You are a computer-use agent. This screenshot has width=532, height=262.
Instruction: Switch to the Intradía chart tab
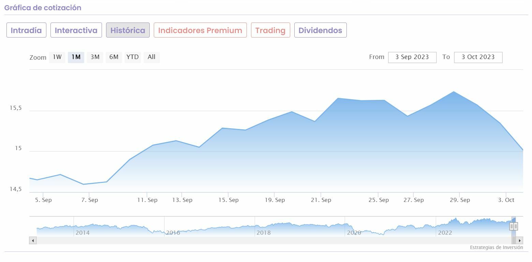coord(26,30)
